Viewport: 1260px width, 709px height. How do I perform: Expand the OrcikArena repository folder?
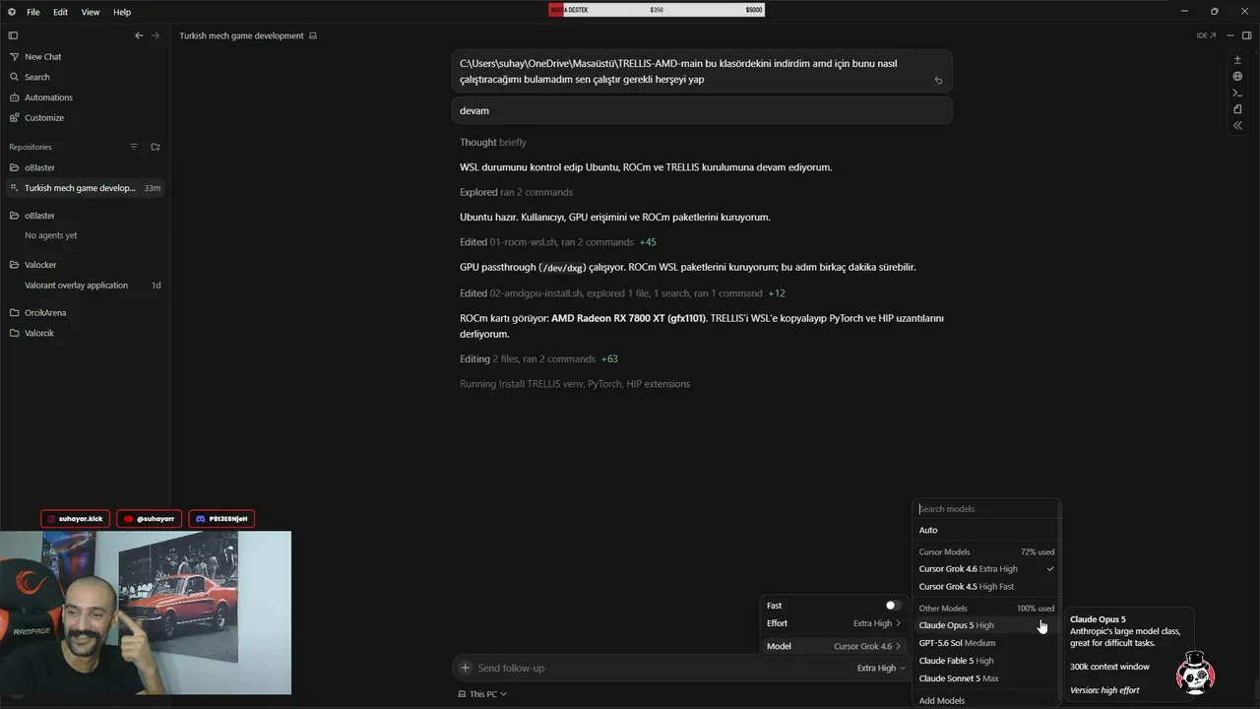85,312
